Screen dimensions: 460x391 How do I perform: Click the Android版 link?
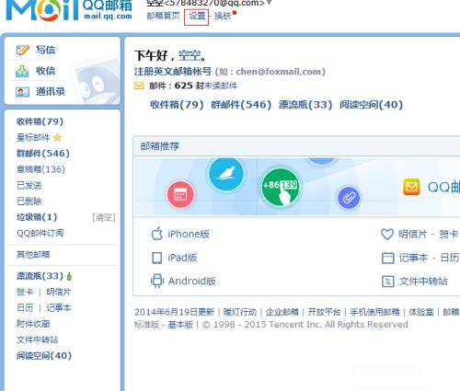coord(192,281)
